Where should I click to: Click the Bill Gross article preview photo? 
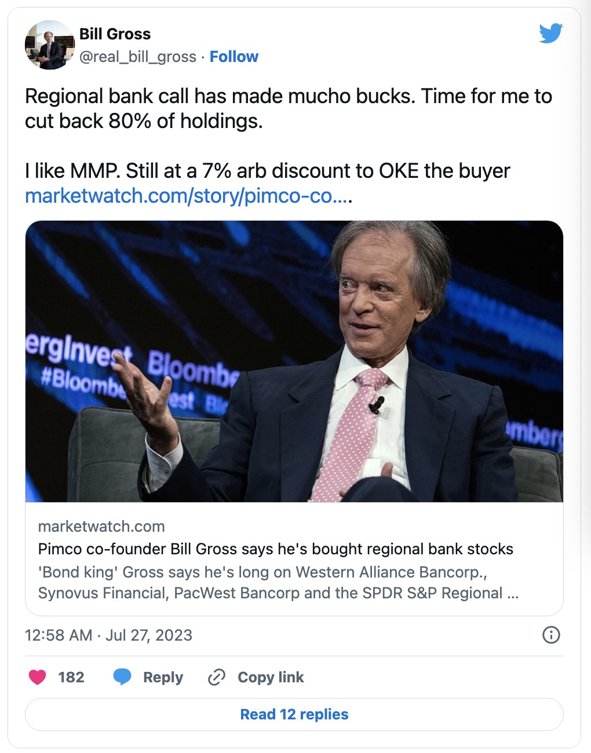[x=294, y=361]
